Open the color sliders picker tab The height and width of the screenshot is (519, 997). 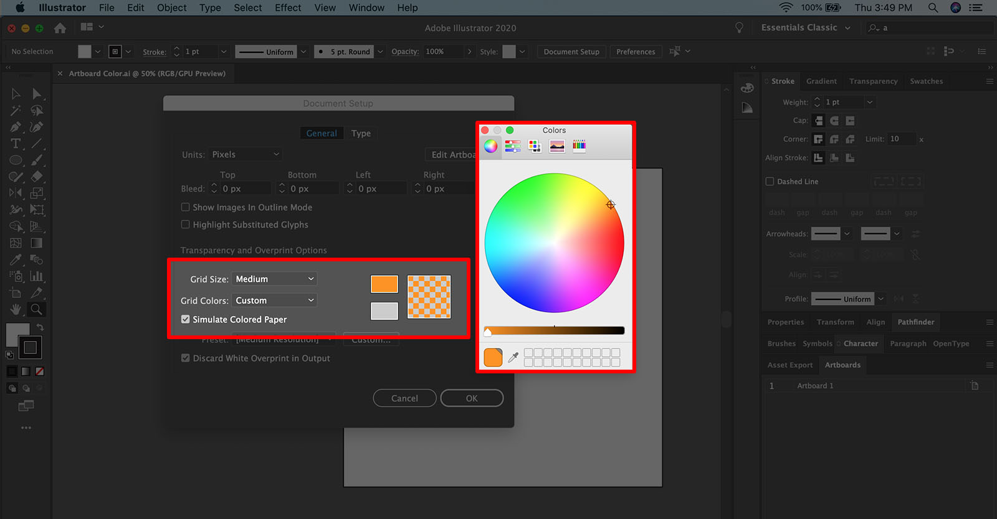tap(513, 146)
